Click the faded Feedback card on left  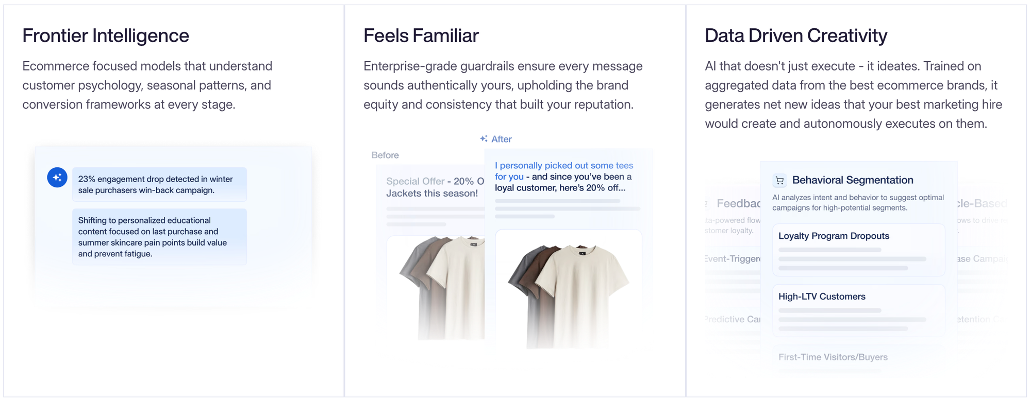pyautogui.click(x=733, y=216)
